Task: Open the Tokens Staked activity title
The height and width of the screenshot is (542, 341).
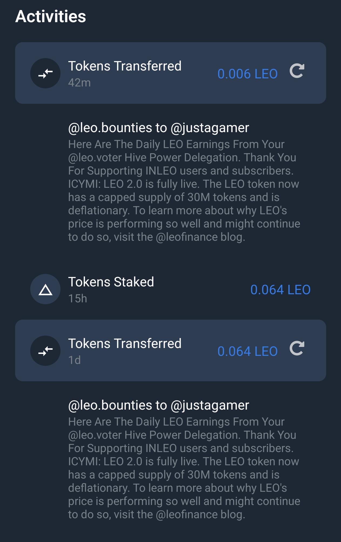Action: 111,282
